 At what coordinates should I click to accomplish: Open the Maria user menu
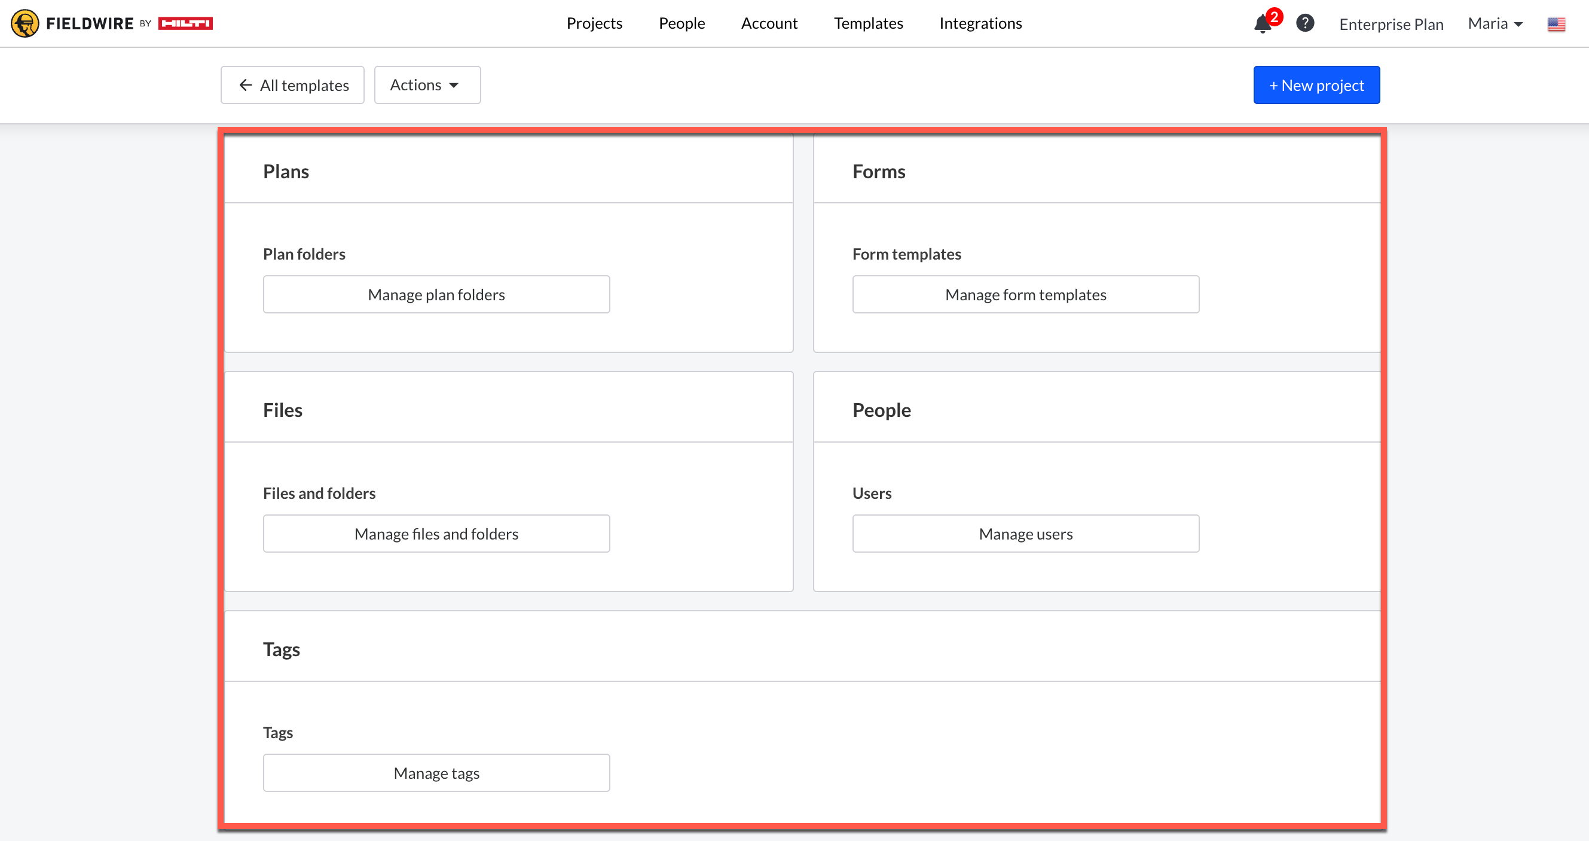pos(1495,23)
